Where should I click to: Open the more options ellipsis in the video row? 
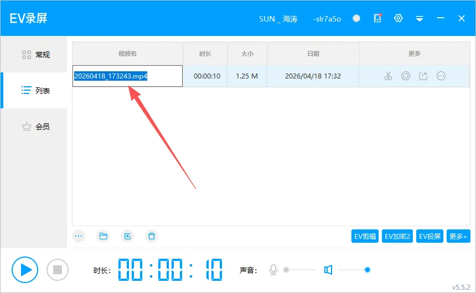pos(441,76)
